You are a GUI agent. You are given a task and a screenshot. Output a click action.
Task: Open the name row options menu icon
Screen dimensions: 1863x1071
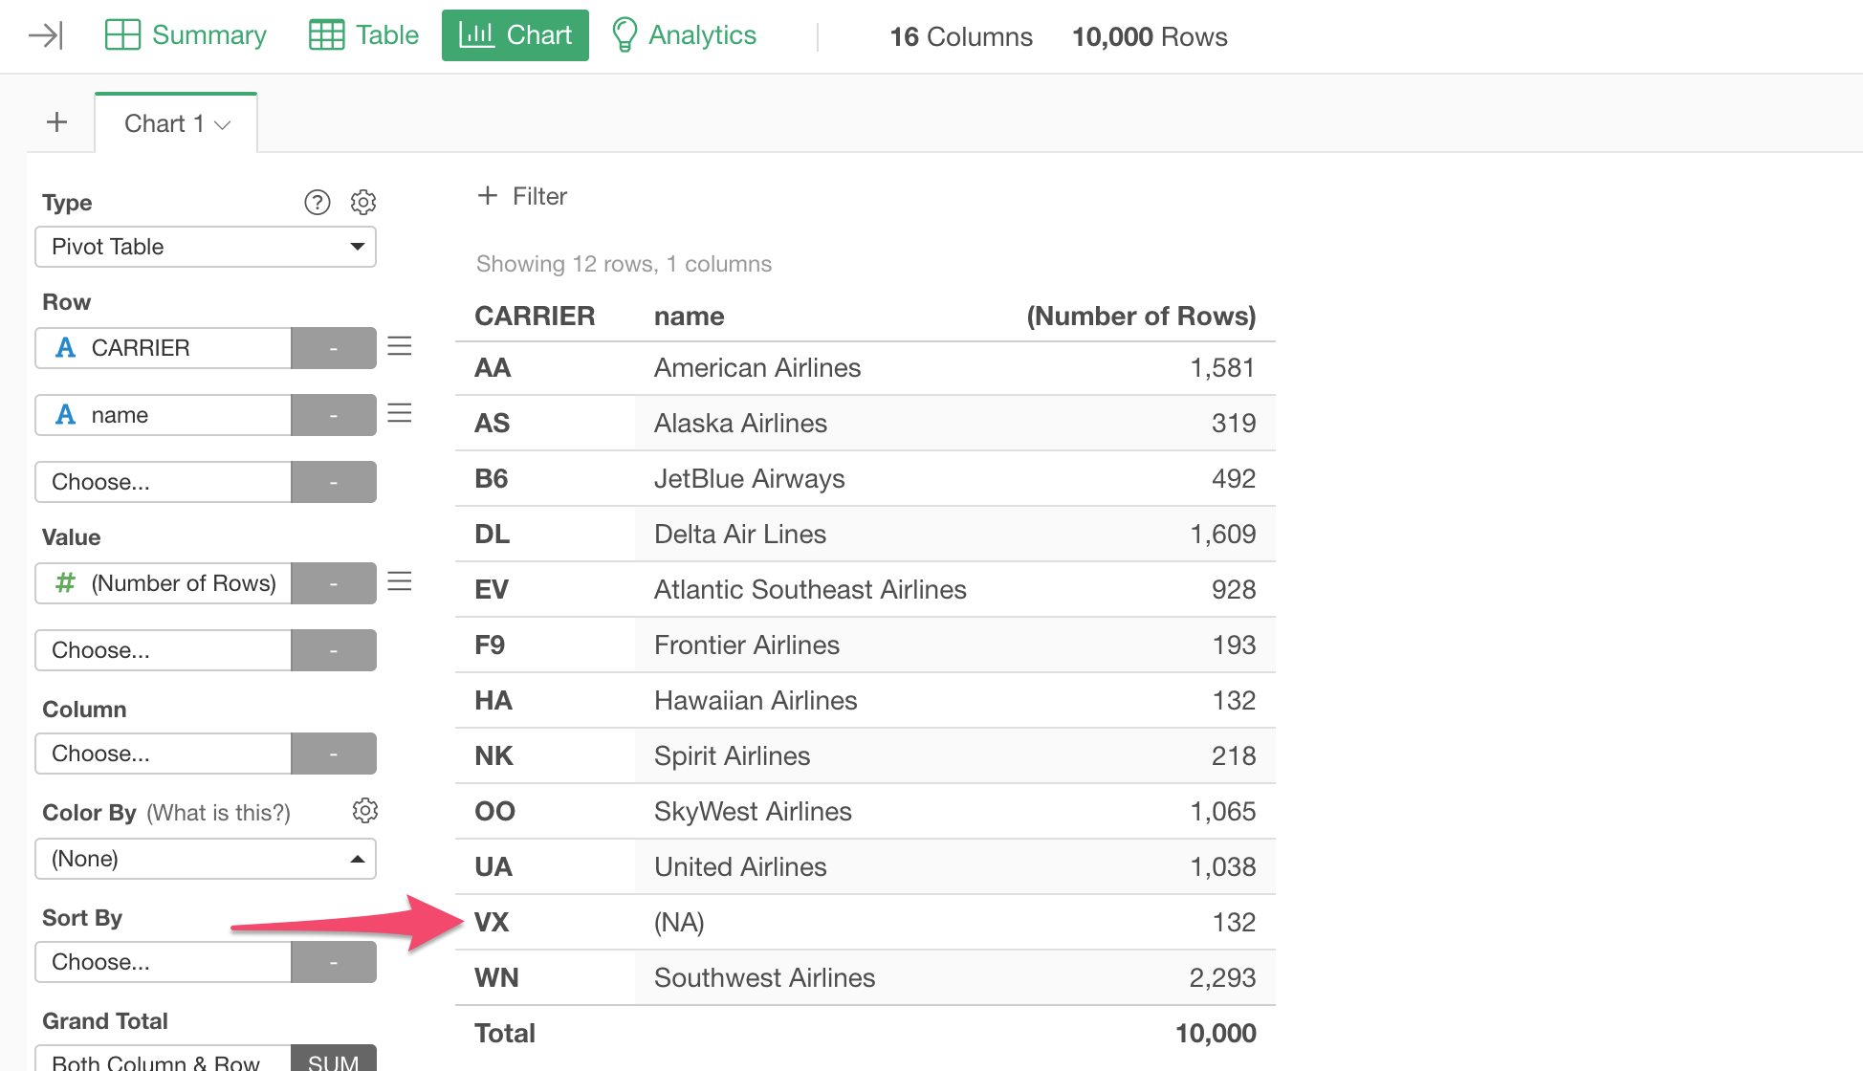400,413
